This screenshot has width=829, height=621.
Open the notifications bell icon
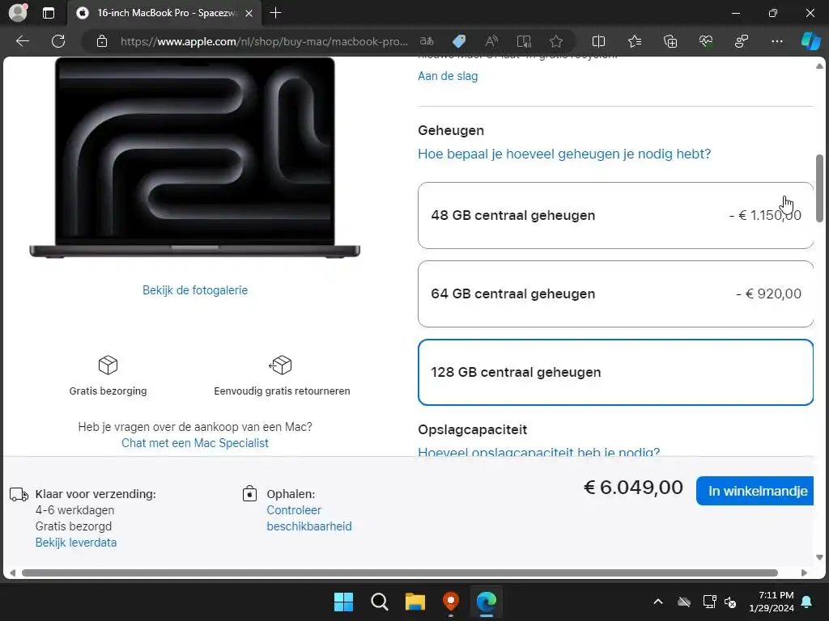(807, 602)
